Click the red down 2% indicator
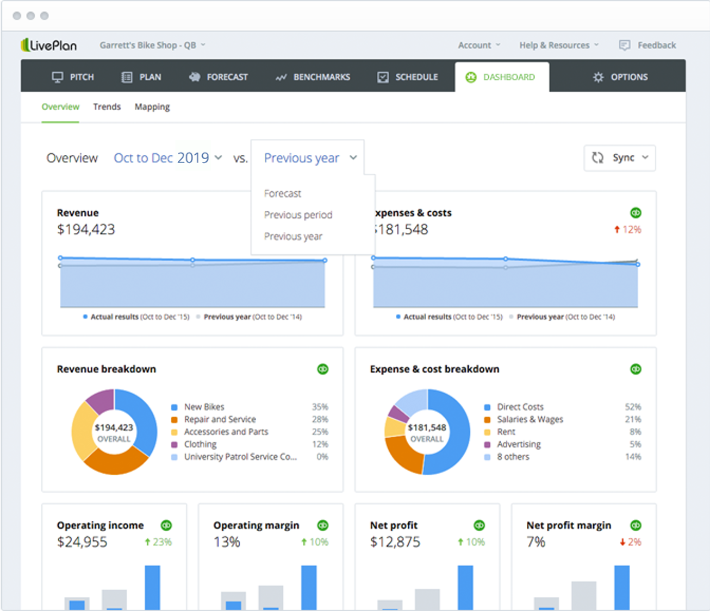Screen dimensions: 710x611 (x=631, y=542)
